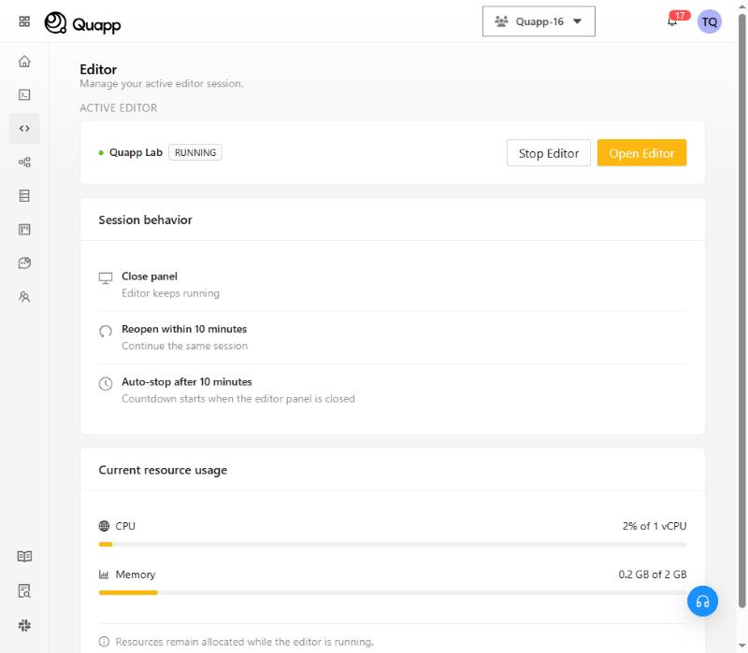The width and height of the screenshot is (748, 653).
Task: Click 'Countdown starts when the editor panel is closed'
Action: (238, 399)
